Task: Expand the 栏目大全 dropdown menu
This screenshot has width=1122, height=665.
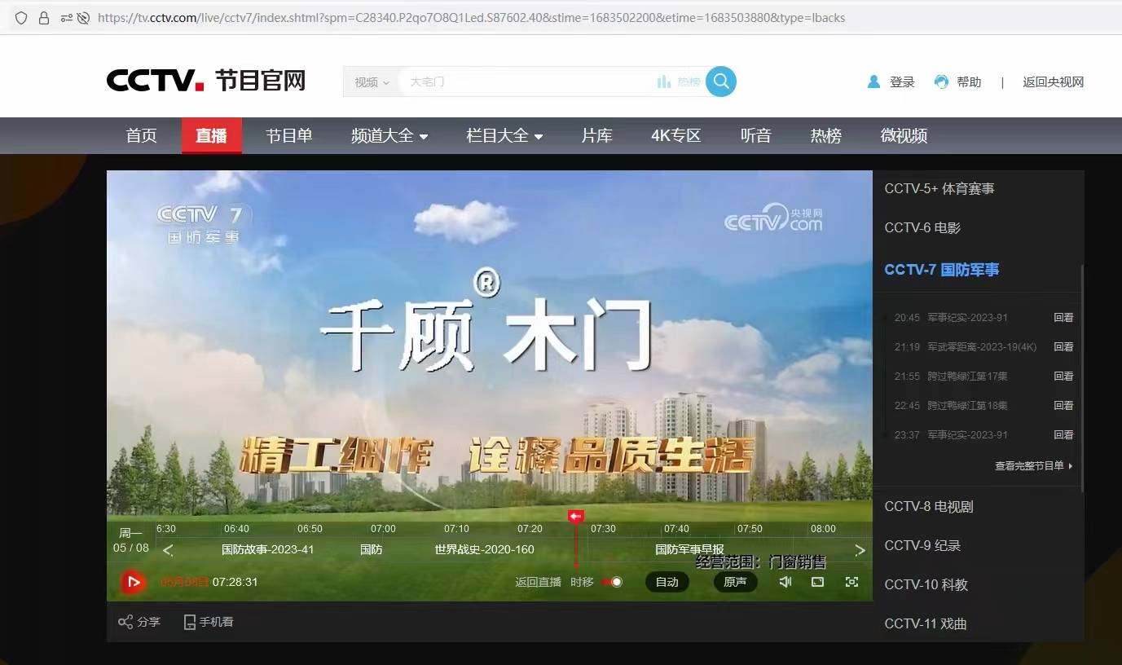Action: click(504, 136)
